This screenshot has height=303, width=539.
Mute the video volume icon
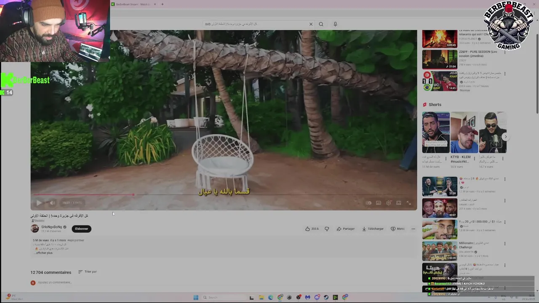(x=52, y=203)
